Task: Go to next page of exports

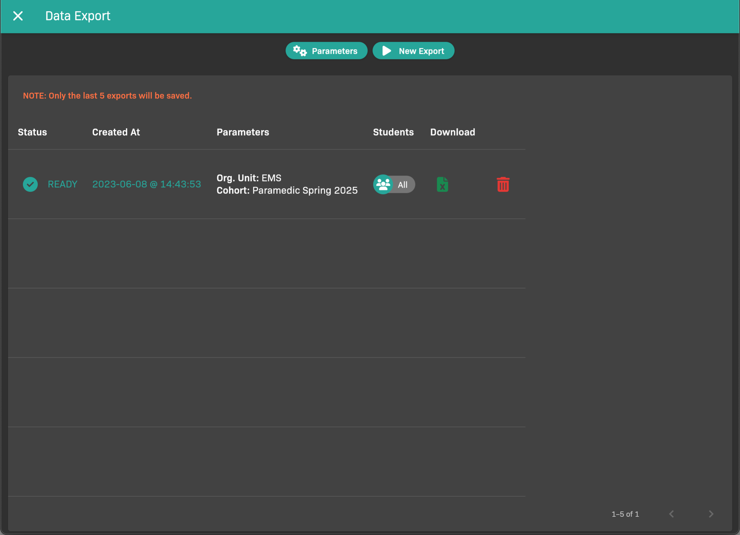Action: 711,514
